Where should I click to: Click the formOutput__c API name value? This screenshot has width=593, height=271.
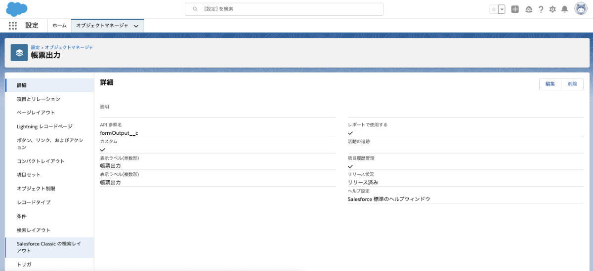click(119, 133)
